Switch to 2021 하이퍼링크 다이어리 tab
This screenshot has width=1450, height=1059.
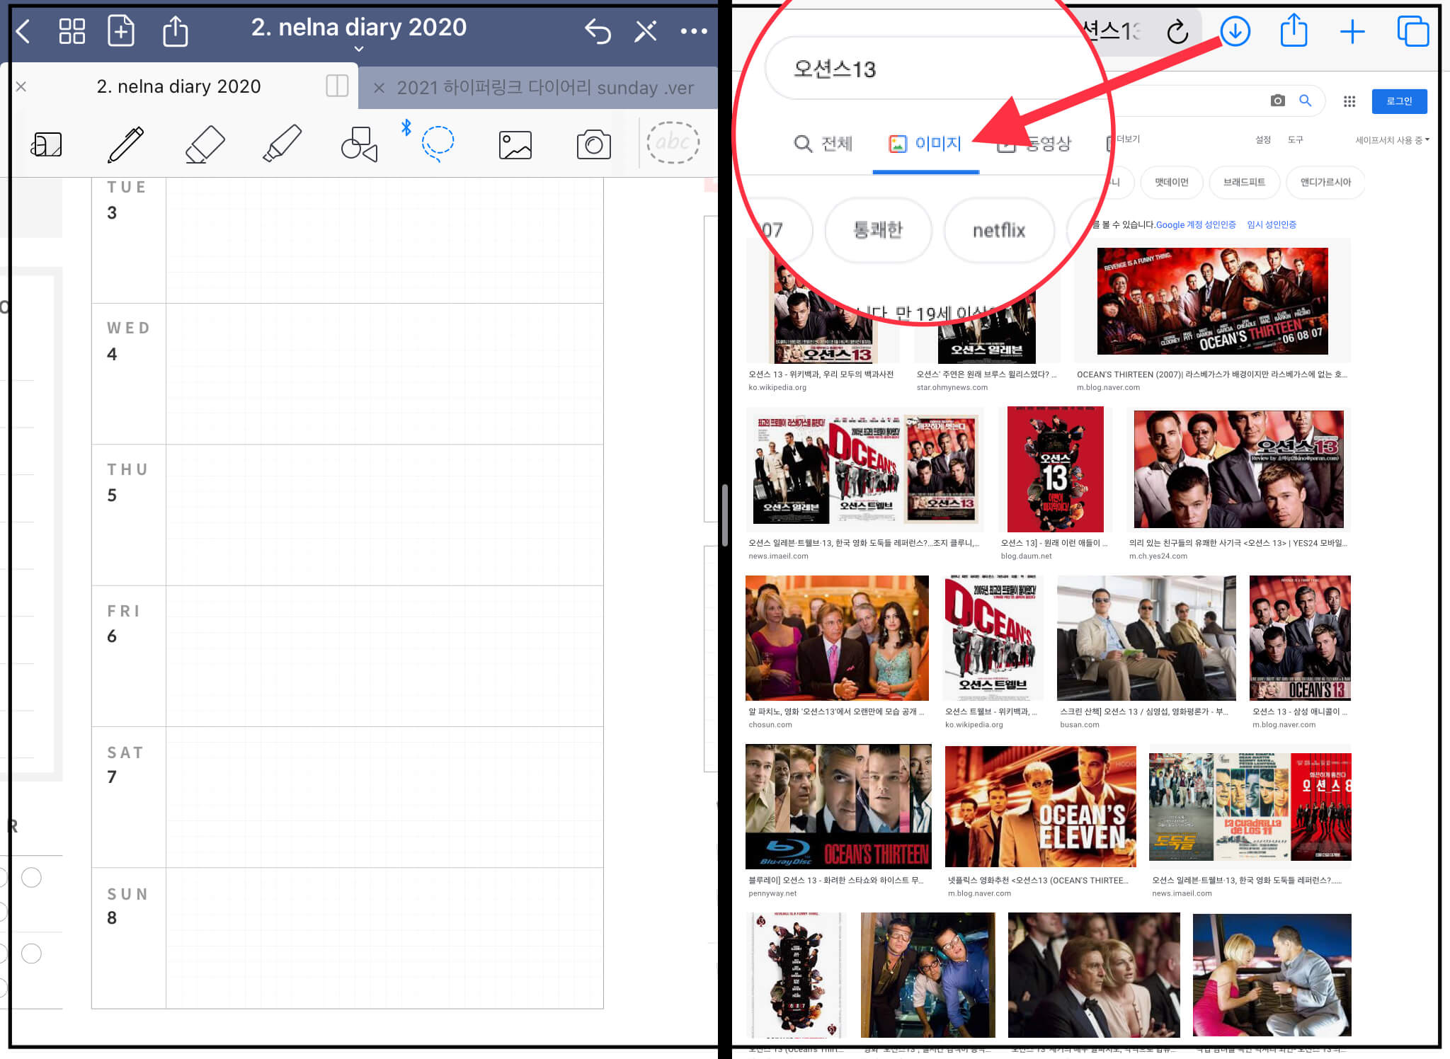544,88
